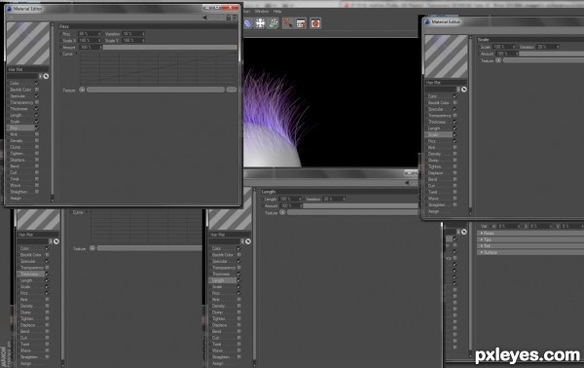Open the Hair Mat dropdown arrow in Thickness window
Image resolution: width=584 pixels, height=368 pixels.
pos(51,241)
